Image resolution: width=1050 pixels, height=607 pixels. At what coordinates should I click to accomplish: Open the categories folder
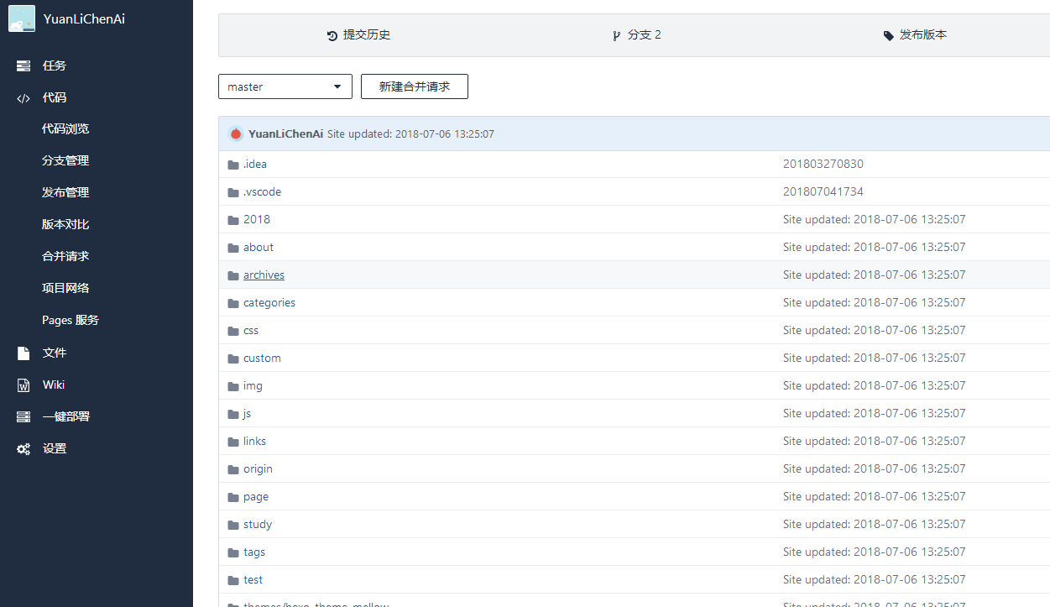pyautogui.click(x=269, y=302)
